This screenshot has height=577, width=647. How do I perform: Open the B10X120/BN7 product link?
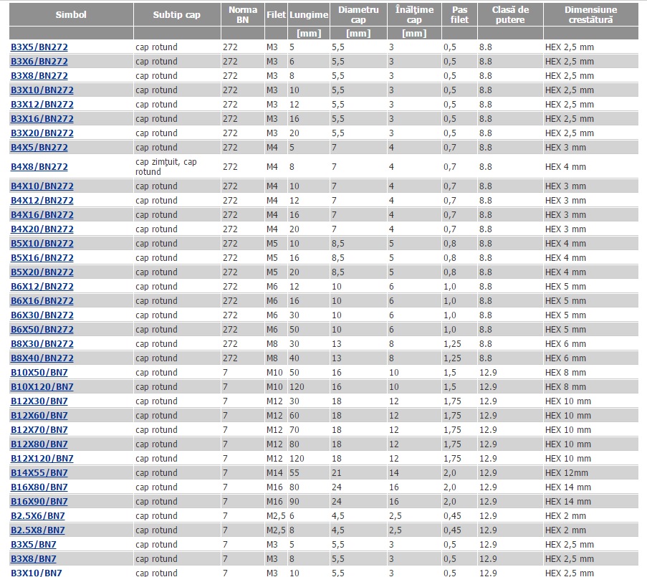(42, 387)
